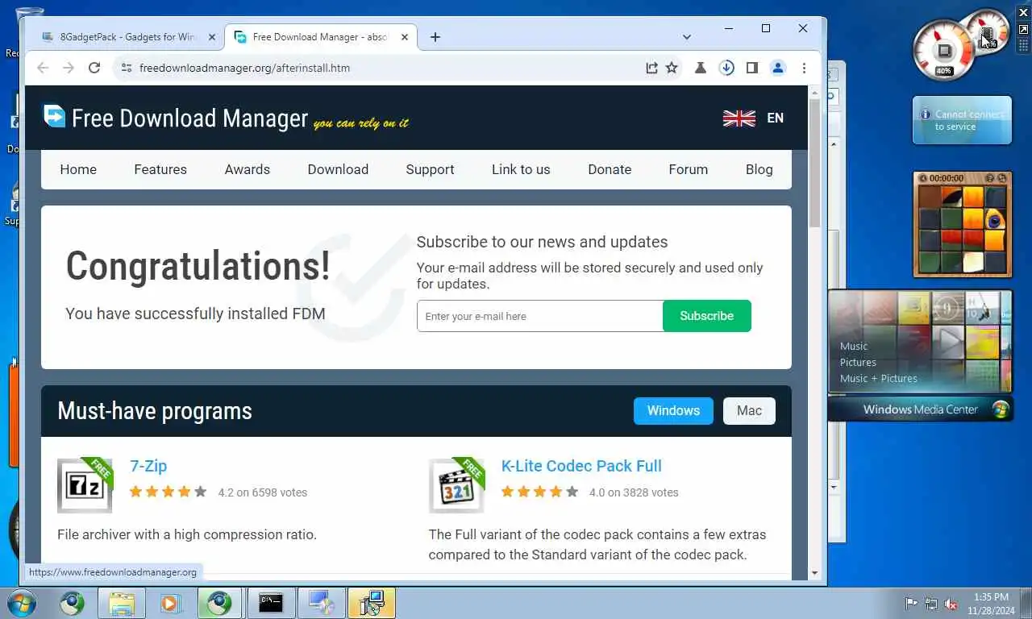This screenshot has height=619, width=1032.
Task: Click the network icon in system tray
Action: tap(931, 604)
